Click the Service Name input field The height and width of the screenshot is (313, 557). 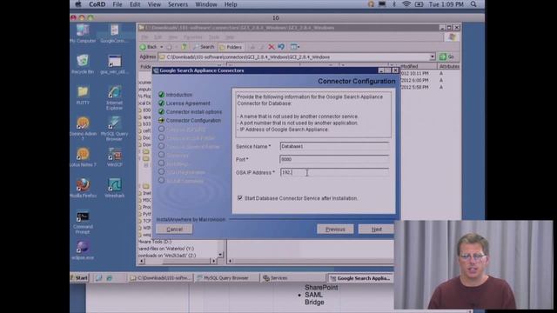pos(334,146)
